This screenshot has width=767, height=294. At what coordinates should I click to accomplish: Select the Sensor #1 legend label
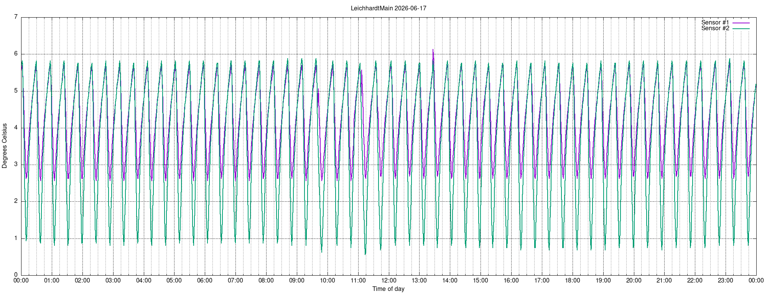point(715,23)
